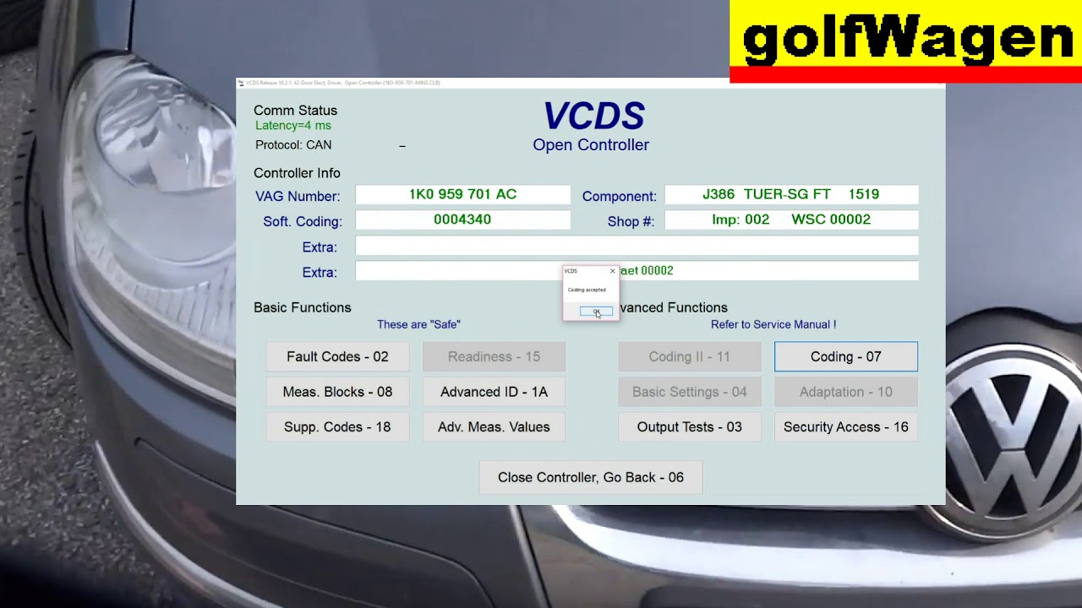Click the VCDS window title bar

click(590, 83)
